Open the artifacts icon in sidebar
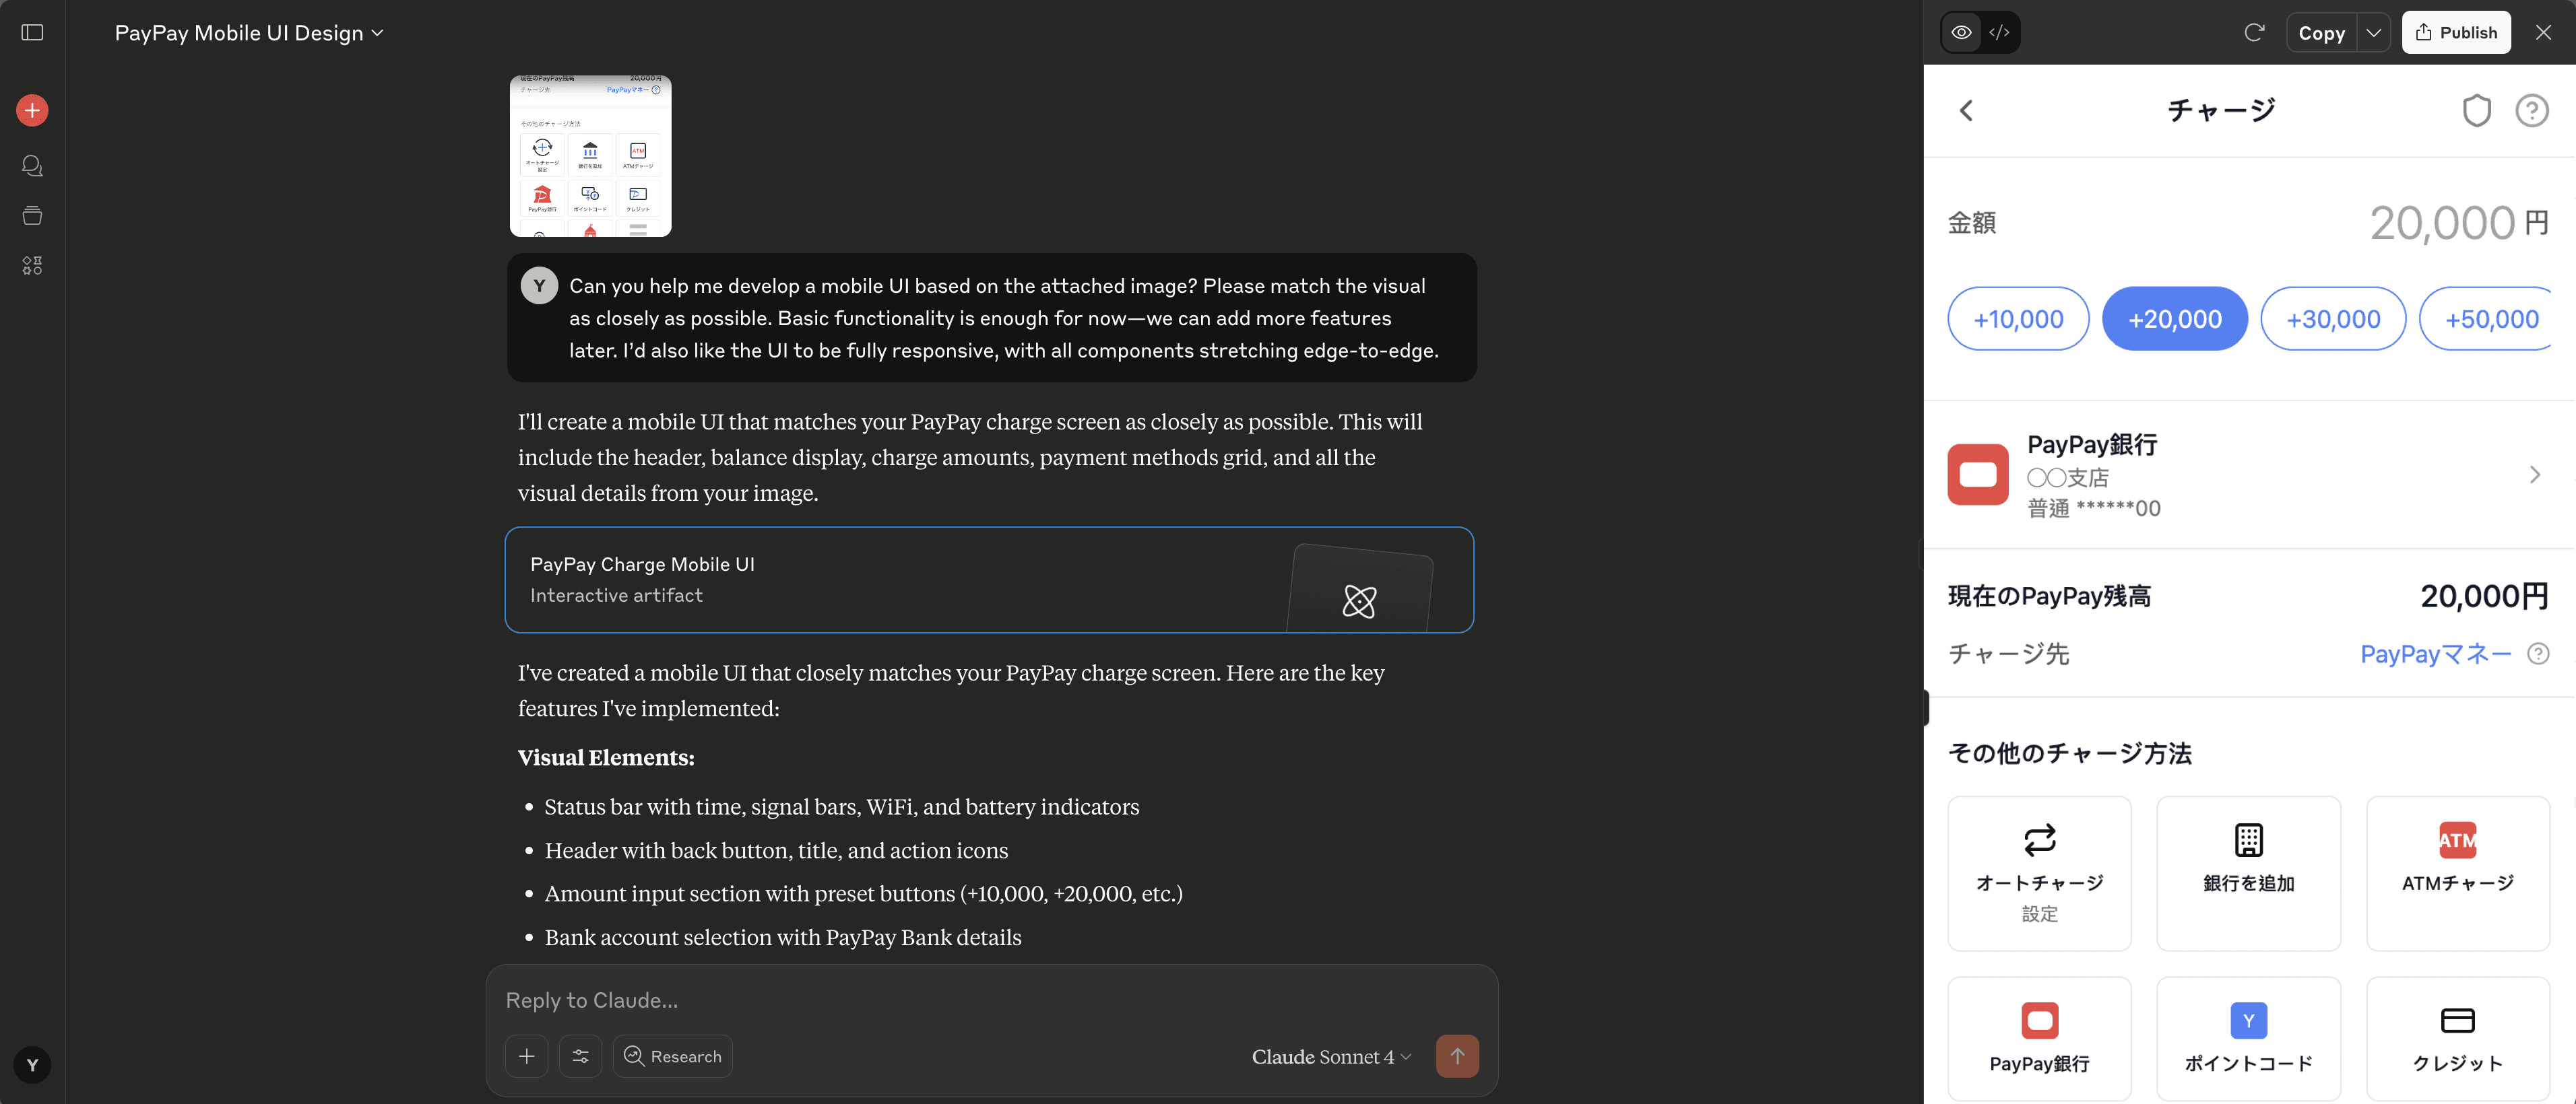Image resolution: width=2576 pixels, height=1104 pixels. (32, 266)
